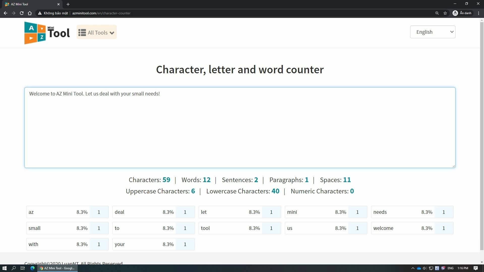Click the zoom magnifier icon in address bar
484x272 pixels.
[x=437, y=13]
